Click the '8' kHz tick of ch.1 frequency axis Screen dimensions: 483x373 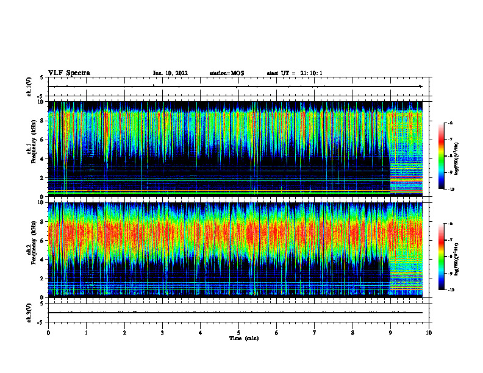click(42, 121)
